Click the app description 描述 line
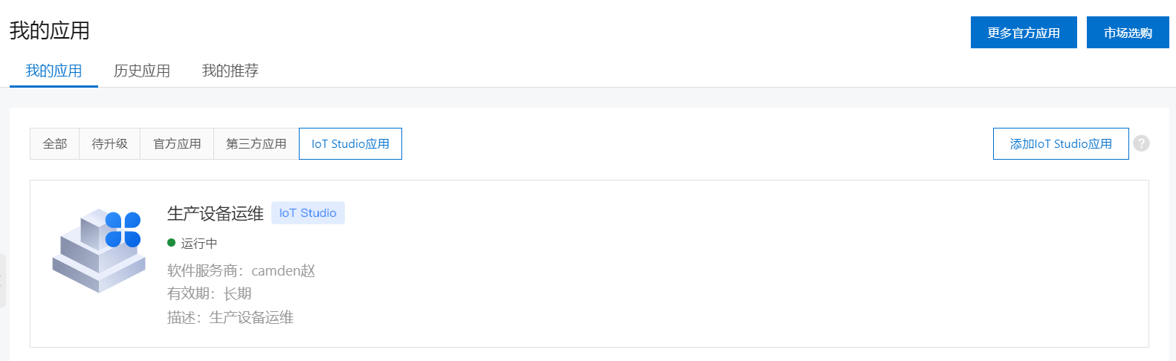Image resolution: width=1176 pixels, height=361 pixels. tap(230, 317)
